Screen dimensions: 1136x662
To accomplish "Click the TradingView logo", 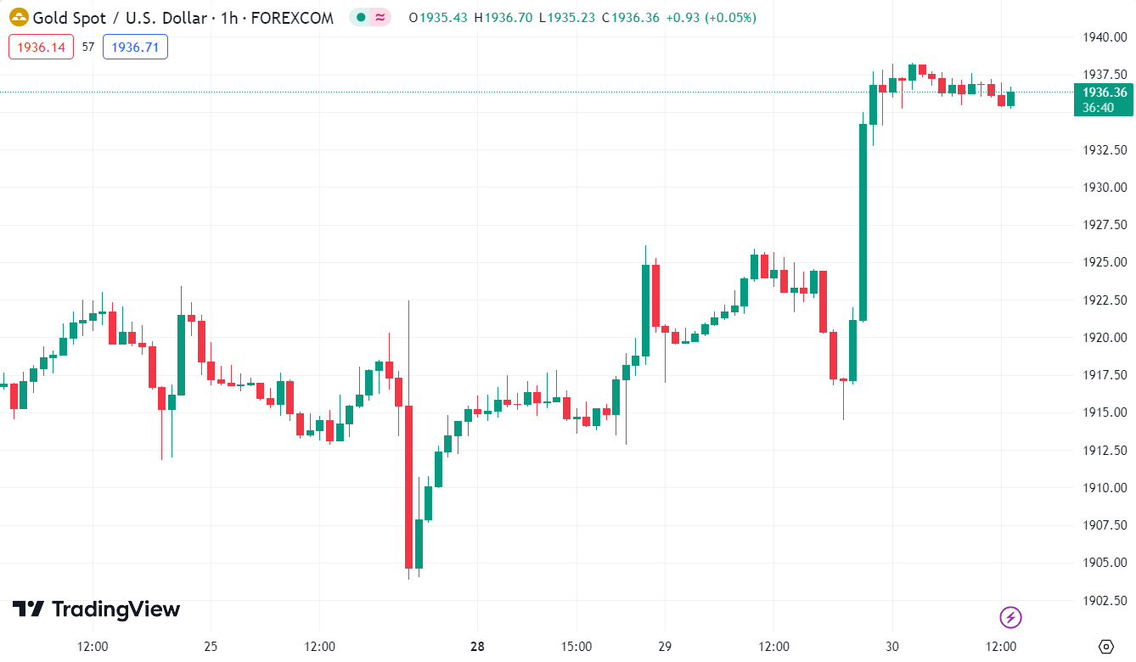I will point(97,609).
